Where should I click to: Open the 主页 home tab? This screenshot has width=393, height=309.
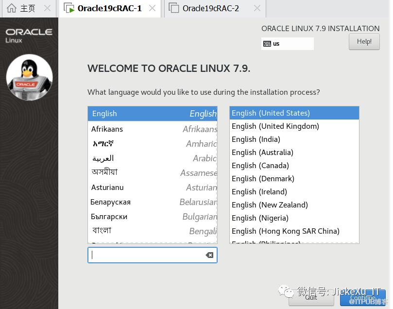pos(22,8)
